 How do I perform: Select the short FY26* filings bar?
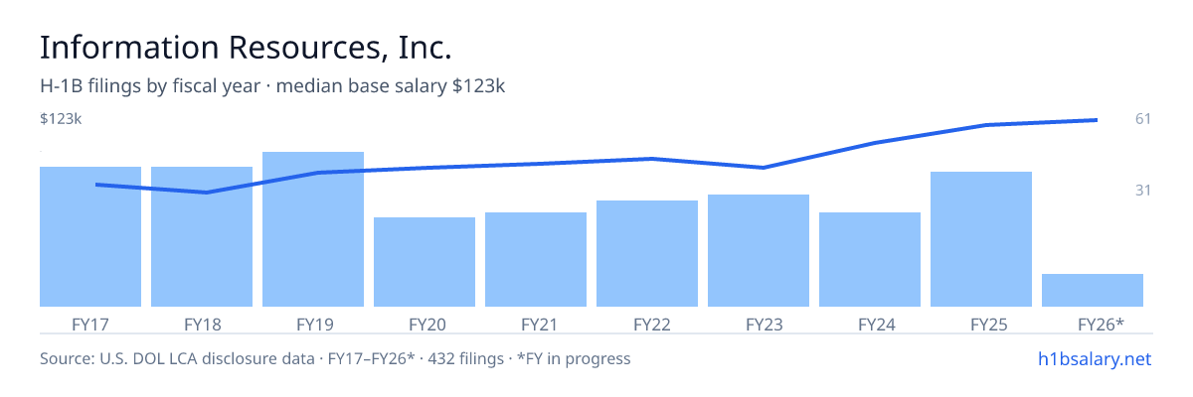(1093, 290)
